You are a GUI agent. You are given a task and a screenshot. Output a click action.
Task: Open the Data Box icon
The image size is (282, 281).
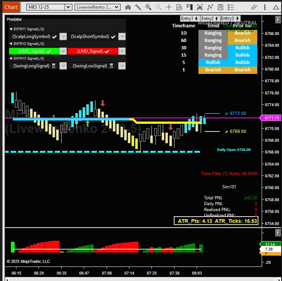[179, 7]
